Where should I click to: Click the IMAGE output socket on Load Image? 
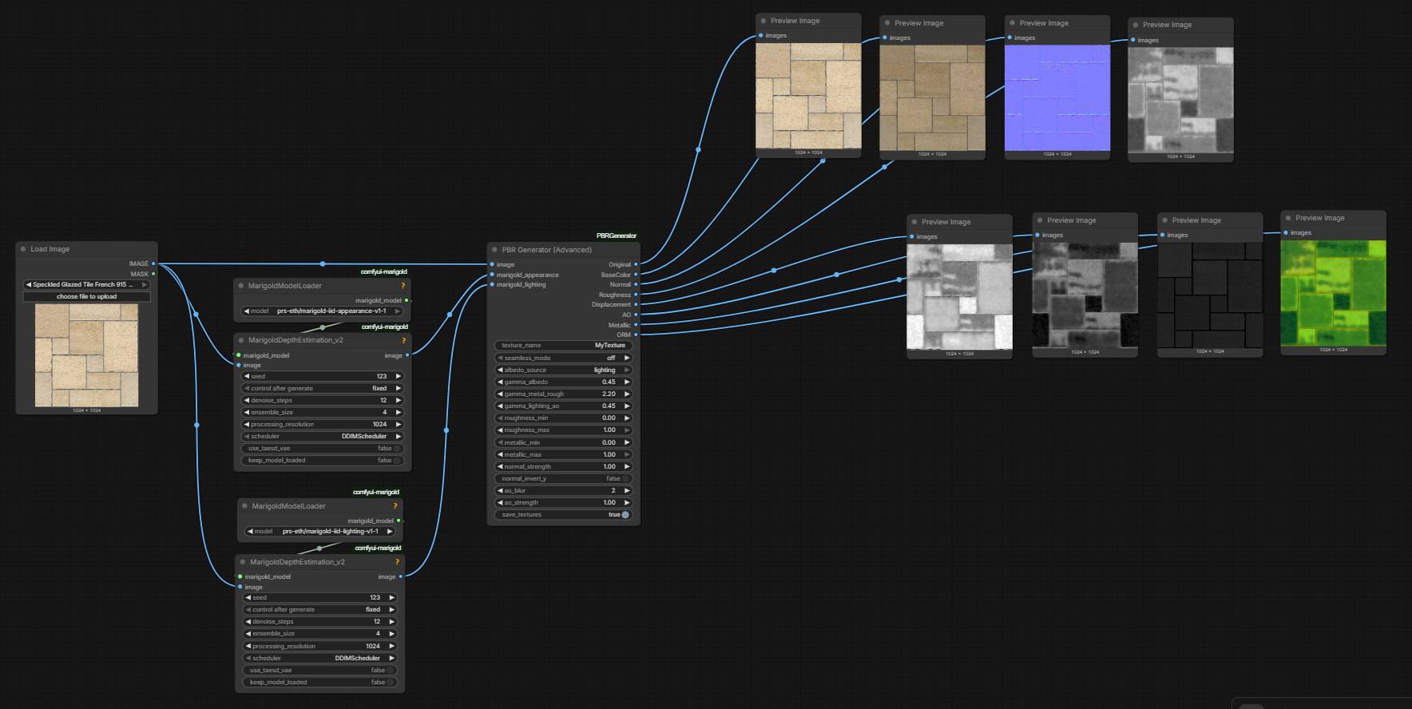tap(153, 263)
